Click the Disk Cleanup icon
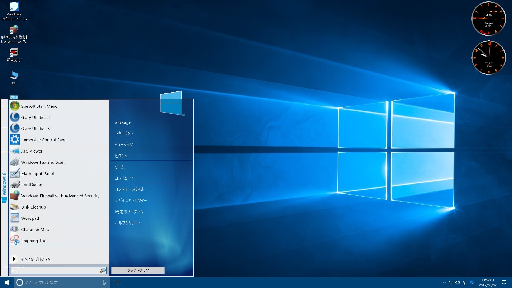This screenshot has height=288, width=512. pos(15,207)
